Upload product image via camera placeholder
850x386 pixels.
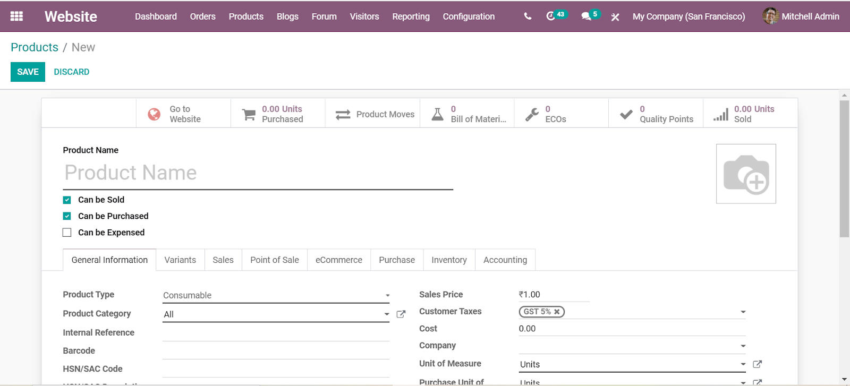click(x=746, y=174)
